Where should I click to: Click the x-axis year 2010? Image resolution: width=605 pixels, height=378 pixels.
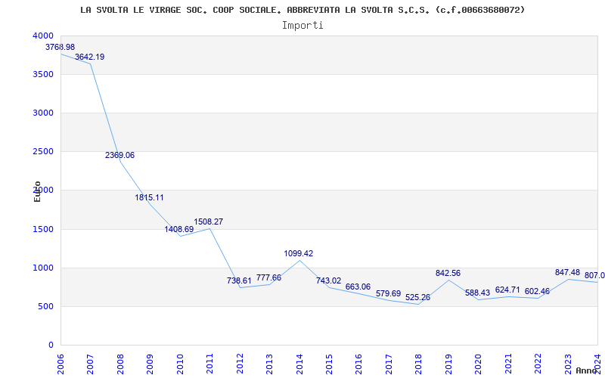tap(179, 364)
